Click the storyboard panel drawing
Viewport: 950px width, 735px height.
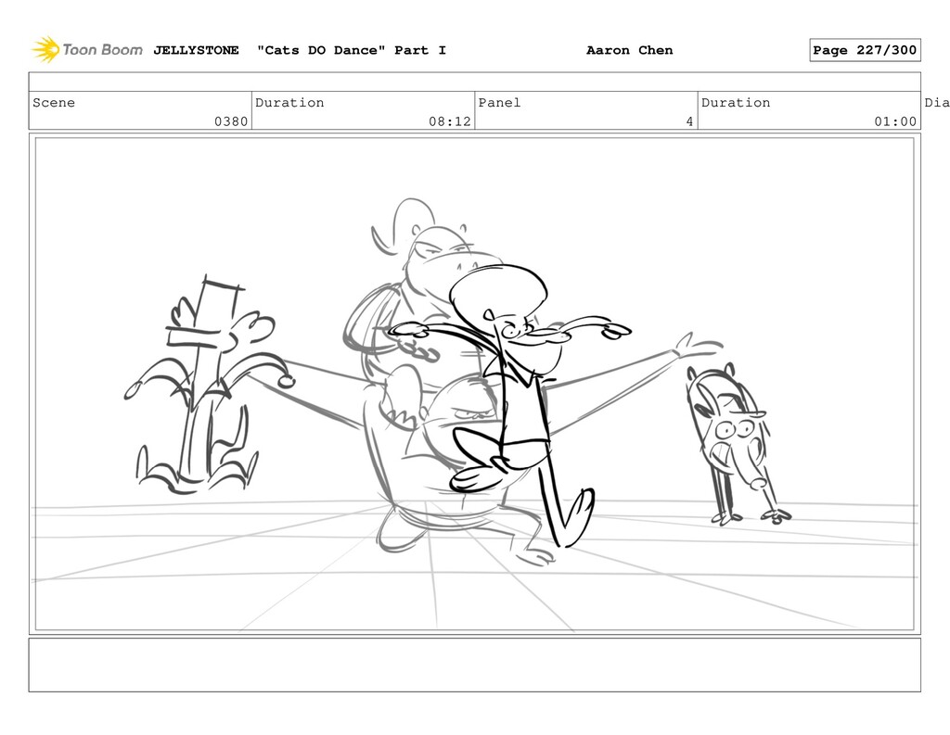(x=474, y=384)
